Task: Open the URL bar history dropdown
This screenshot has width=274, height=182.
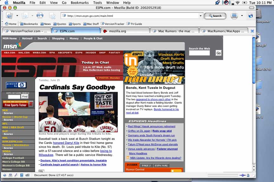Action: (x=200, y=16)
